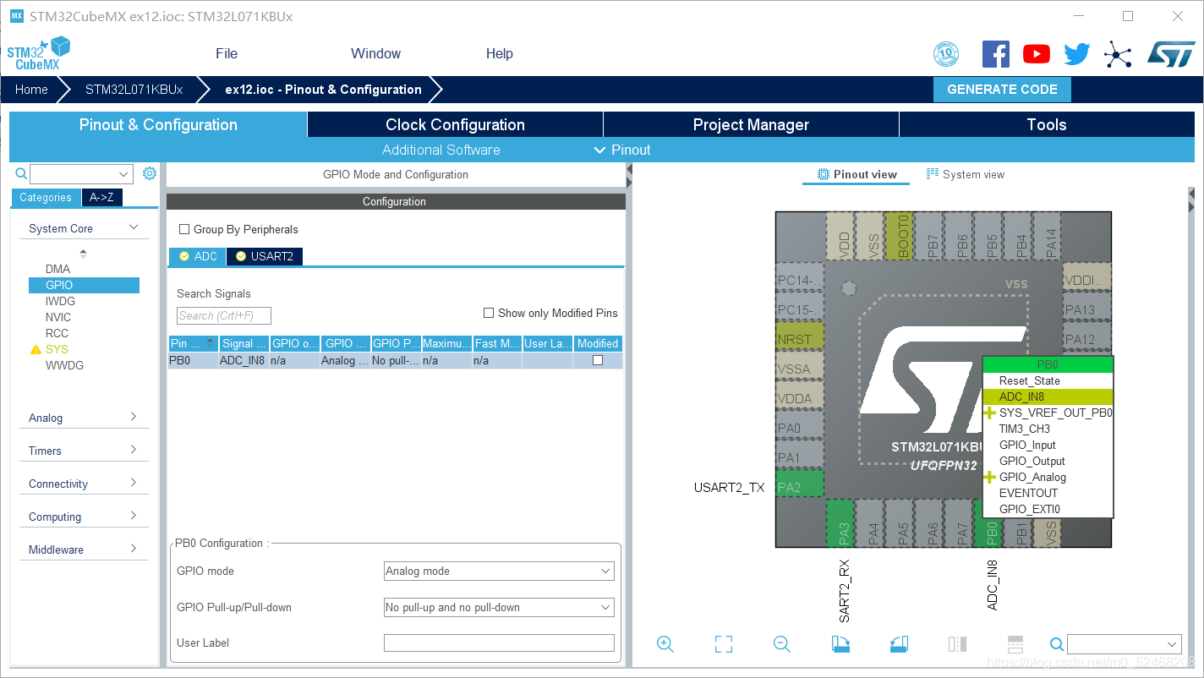Click the ST community network icon
Viewport: 1204px width, 678px height.
1118,55
